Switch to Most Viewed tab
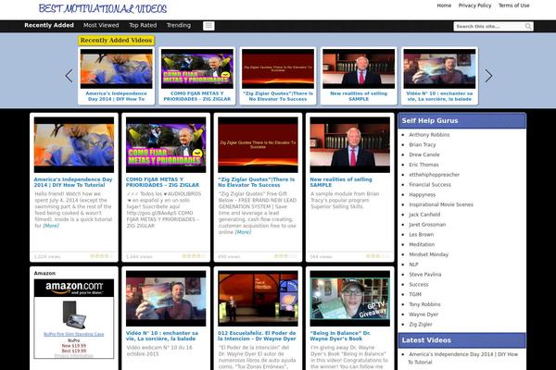This screenshot has width=556, height=370. pyautogui.click(x=101, y=25)
